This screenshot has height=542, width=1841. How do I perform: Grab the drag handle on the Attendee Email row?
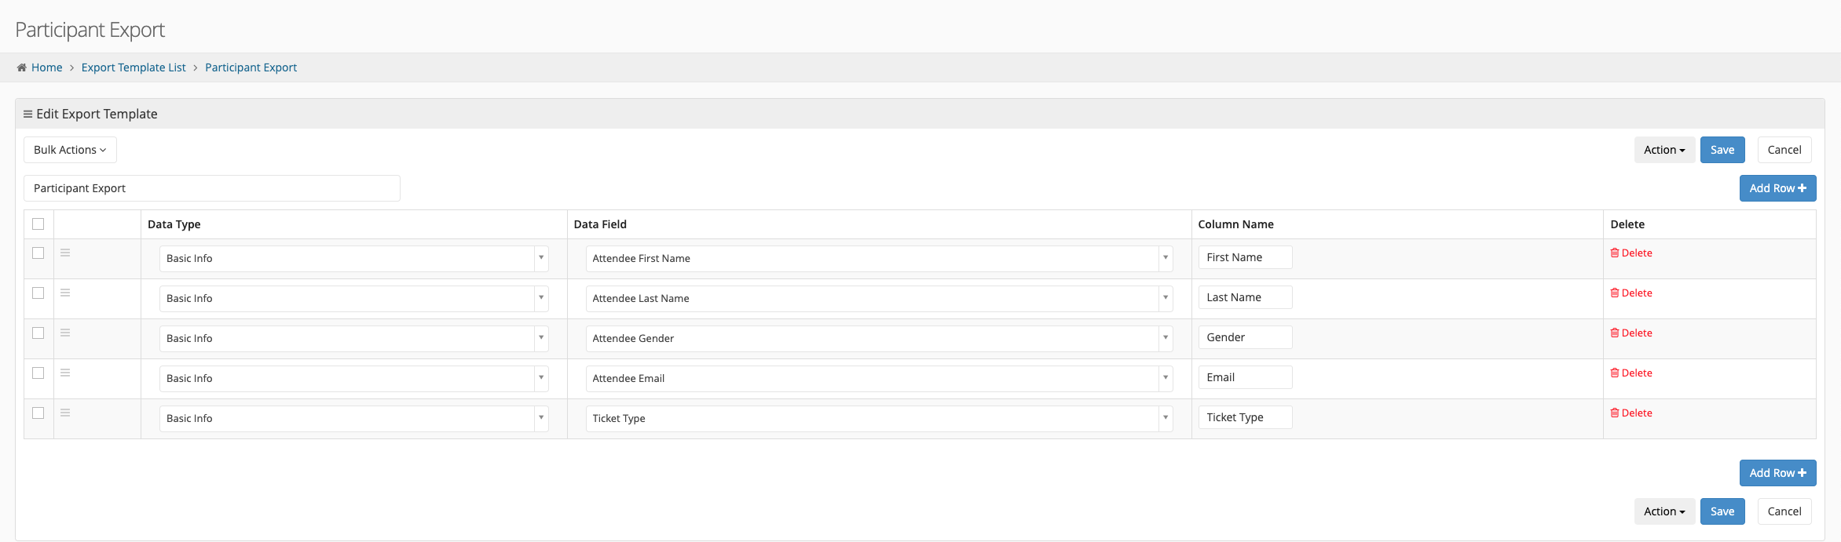tap(65, 373)
